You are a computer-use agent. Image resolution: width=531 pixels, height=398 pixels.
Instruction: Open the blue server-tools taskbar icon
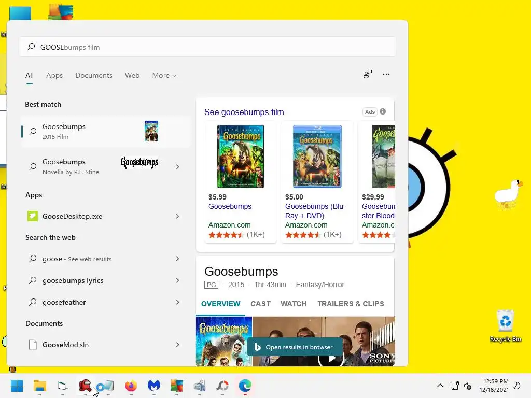(200, 386)
